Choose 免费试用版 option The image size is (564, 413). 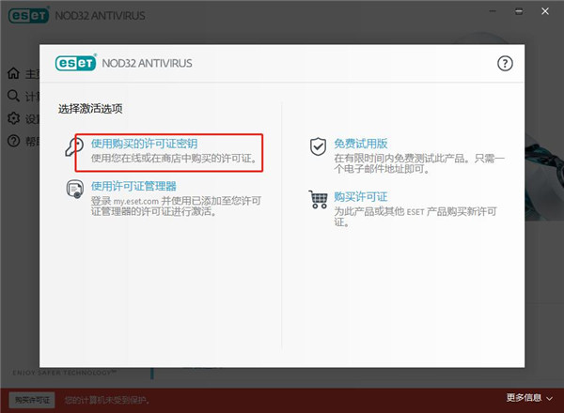361,144
